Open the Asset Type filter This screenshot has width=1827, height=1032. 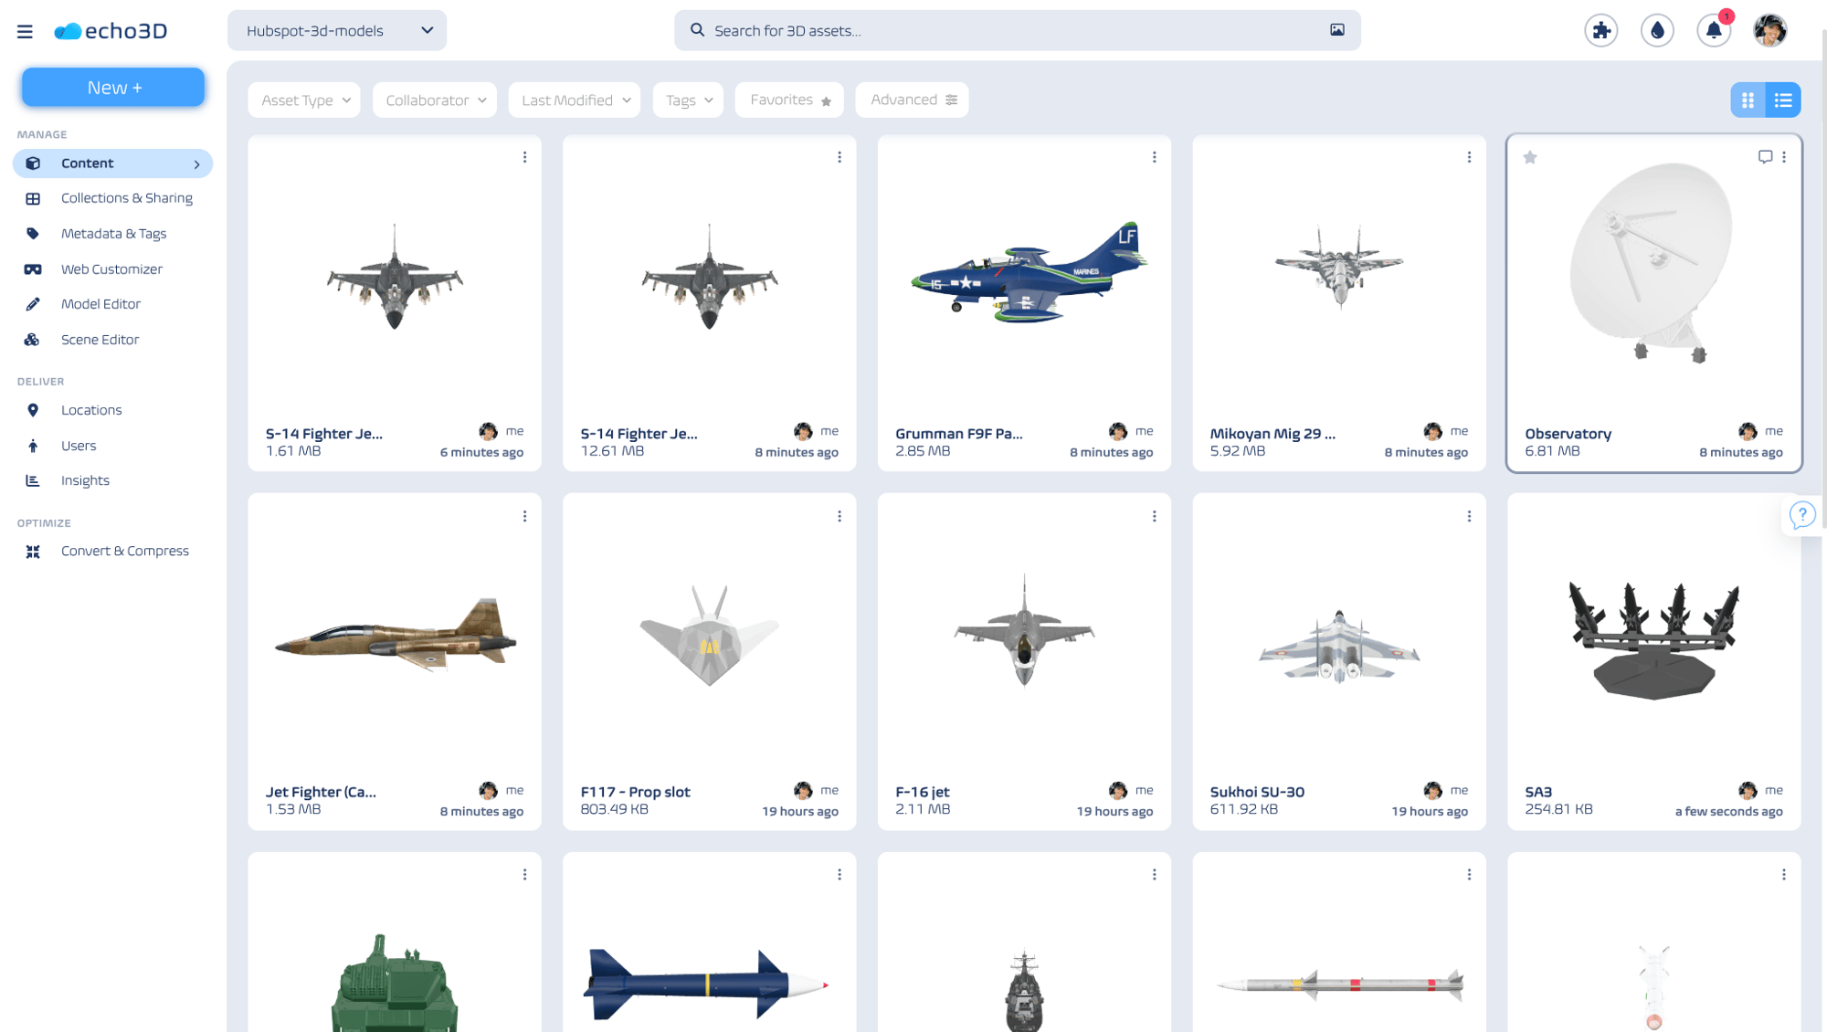point(304,100)
